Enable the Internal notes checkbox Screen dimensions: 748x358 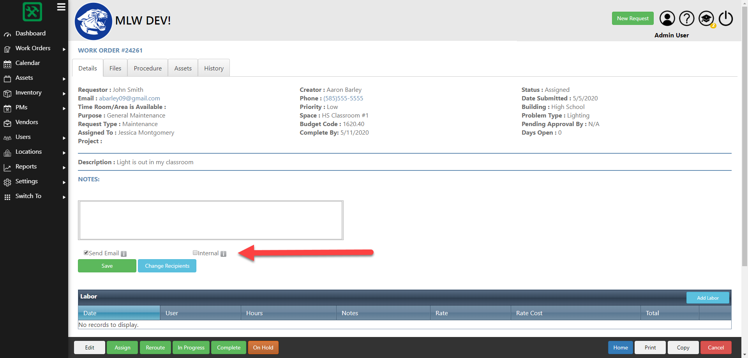pos(195,253)
